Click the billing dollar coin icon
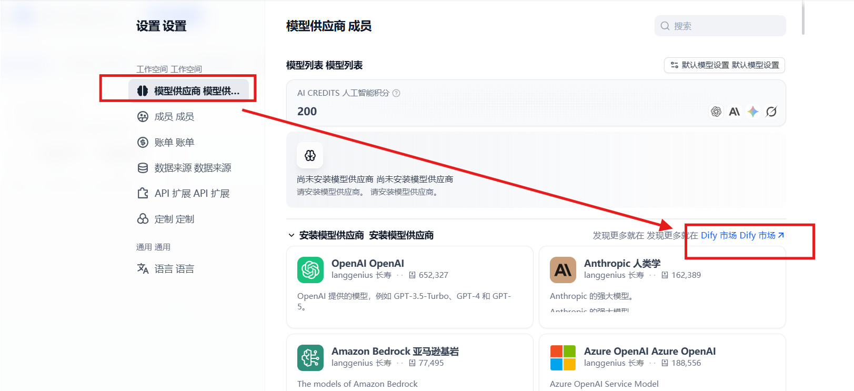The height and width of the screenshot is (391, 854). coord(143,143)
